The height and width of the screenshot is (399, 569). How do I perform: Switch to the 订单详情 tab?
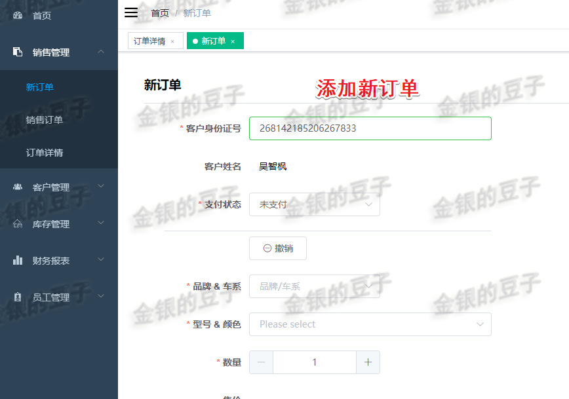[149, 41]
